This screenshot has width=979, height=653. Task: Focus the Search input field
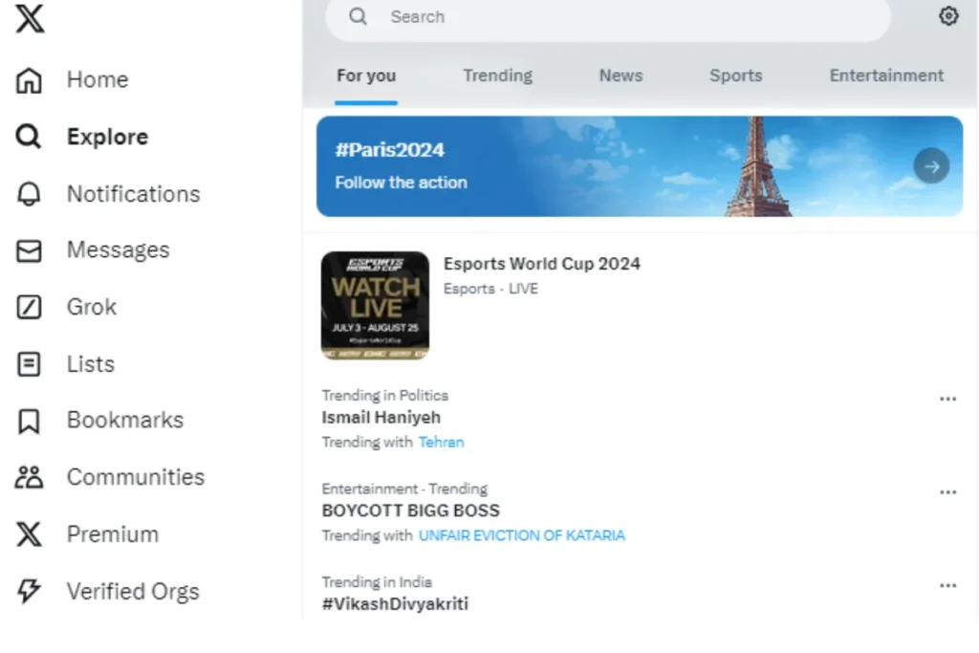[x=607, y=17]
